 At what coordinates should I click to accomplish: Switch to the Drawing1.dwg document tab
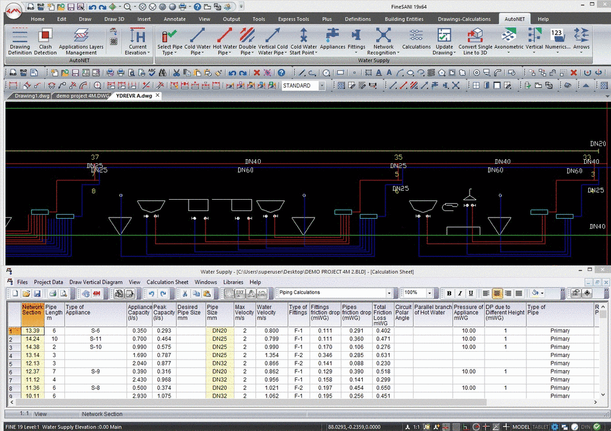[x=32, y=95]
